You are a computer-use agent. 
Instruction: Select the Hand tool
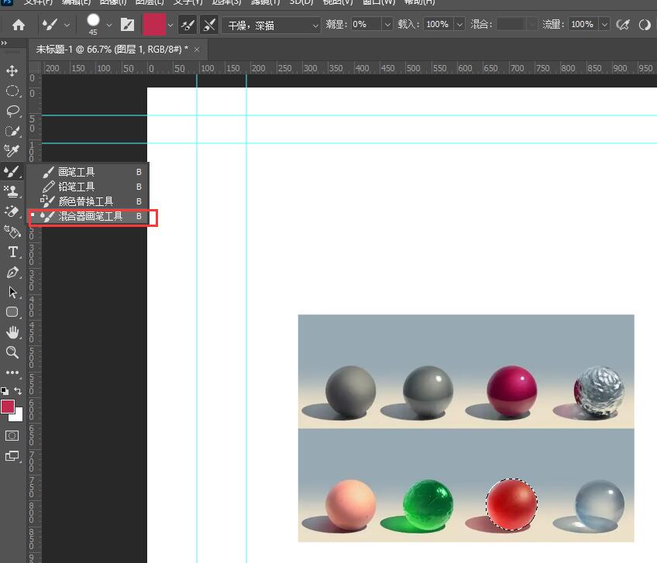click(12, 332)
